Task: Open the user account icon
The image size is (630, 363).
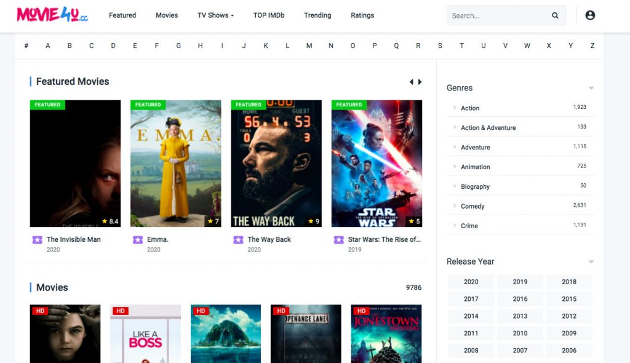Action: point(590,15)
